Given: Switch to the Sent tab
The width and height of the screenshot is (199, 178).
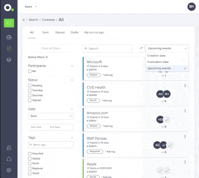Looking at the screenshot, I should click(45, 32).
